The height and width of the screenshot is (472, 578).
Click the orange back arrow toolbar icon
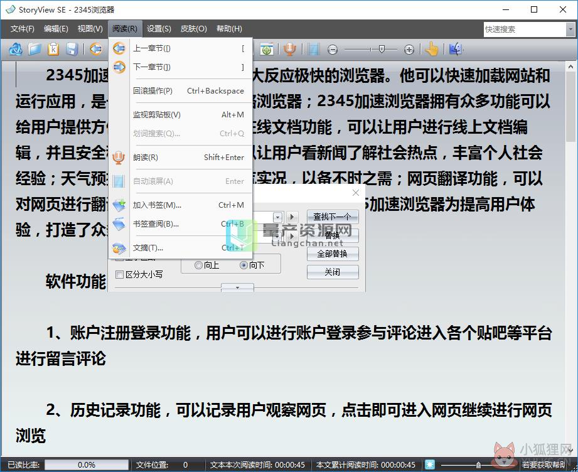[96, 49]
